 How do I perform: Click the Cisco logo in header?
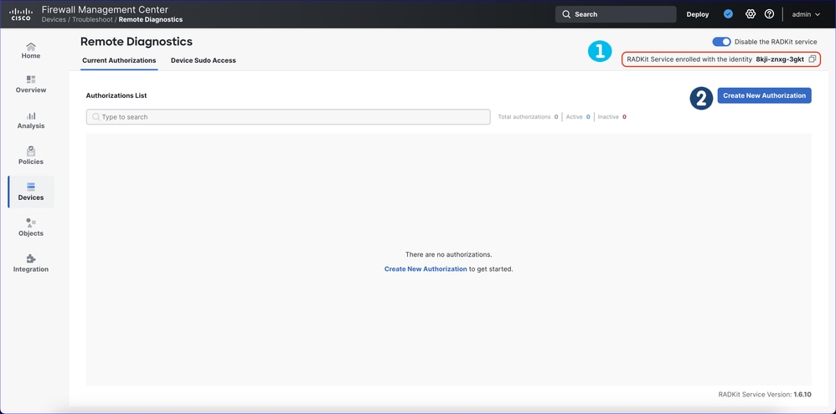pos(21,14)
